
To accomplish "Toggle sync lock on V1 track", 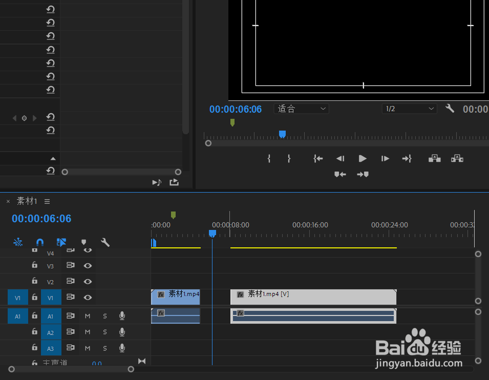I will click(x=71, y=297).
